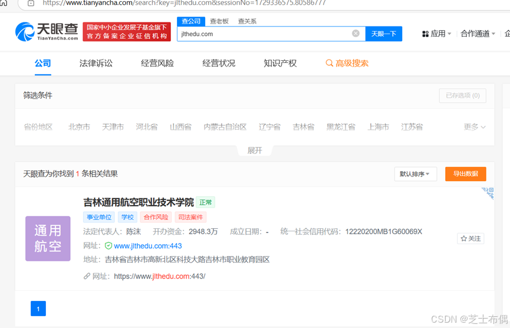Filter by 内蒙古自治区 region

(x=225, y=127)
